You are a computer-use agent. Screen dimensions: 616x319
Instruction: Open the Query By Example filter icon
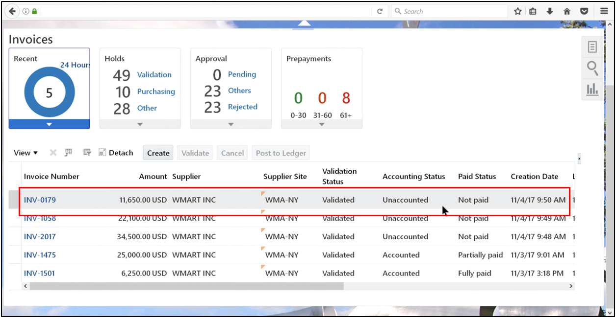[87, 152]
